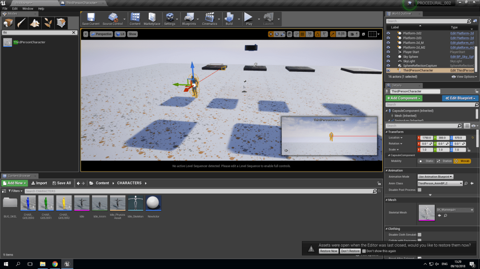This screenshot has width=480, height=269.
Task: Check the Disable Cloth Simulation checkbox
Action: (419, 235)
